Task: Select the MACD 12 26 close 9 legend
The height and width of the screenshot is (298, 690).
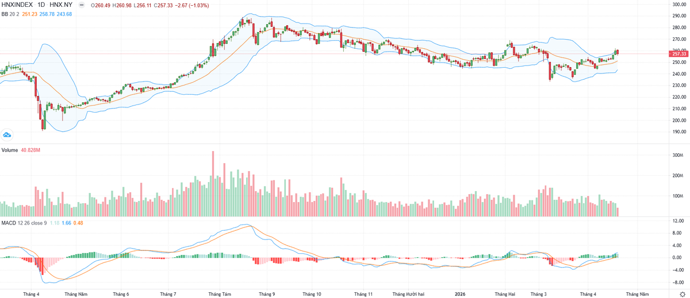Action: pos(24,222)
